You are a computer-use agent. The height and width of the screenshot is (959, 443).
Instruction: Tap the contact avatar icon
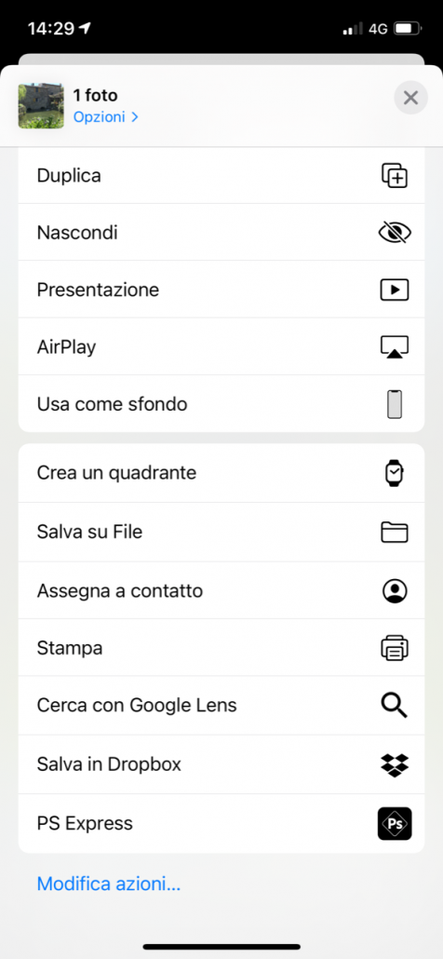click(x=394, y=591)
